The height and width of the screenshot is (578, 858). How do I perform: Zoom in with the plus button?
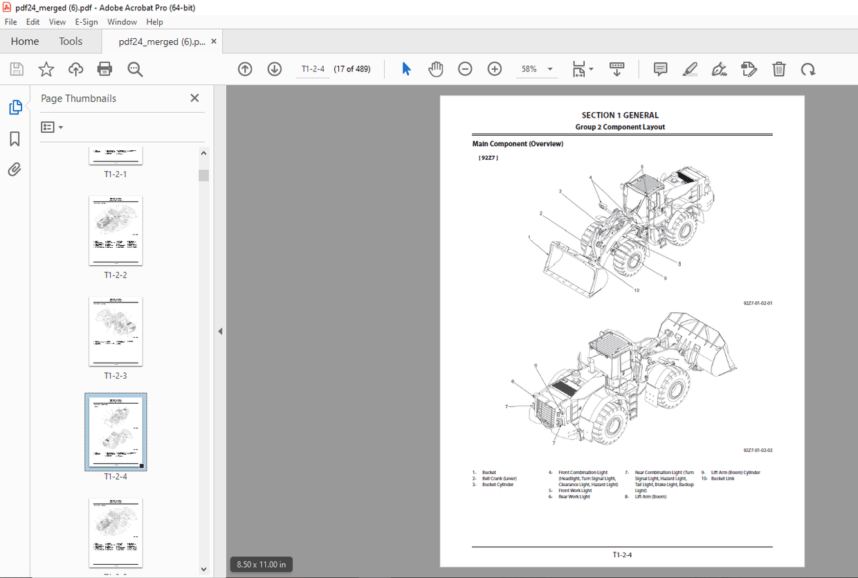point(494,69)
